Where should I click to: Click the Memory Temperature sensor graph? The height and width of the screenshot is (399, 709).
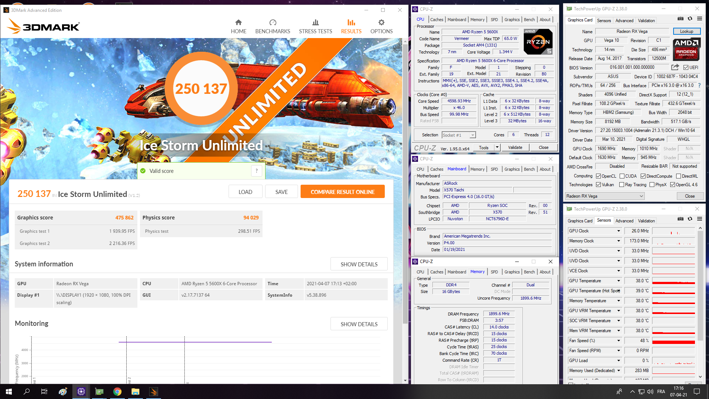tap(674, 301)
